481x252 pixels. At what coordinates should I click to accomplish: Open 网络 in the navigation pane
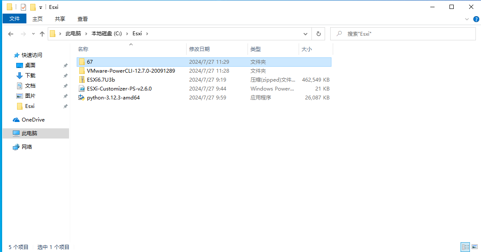click(x=27, y=147)
